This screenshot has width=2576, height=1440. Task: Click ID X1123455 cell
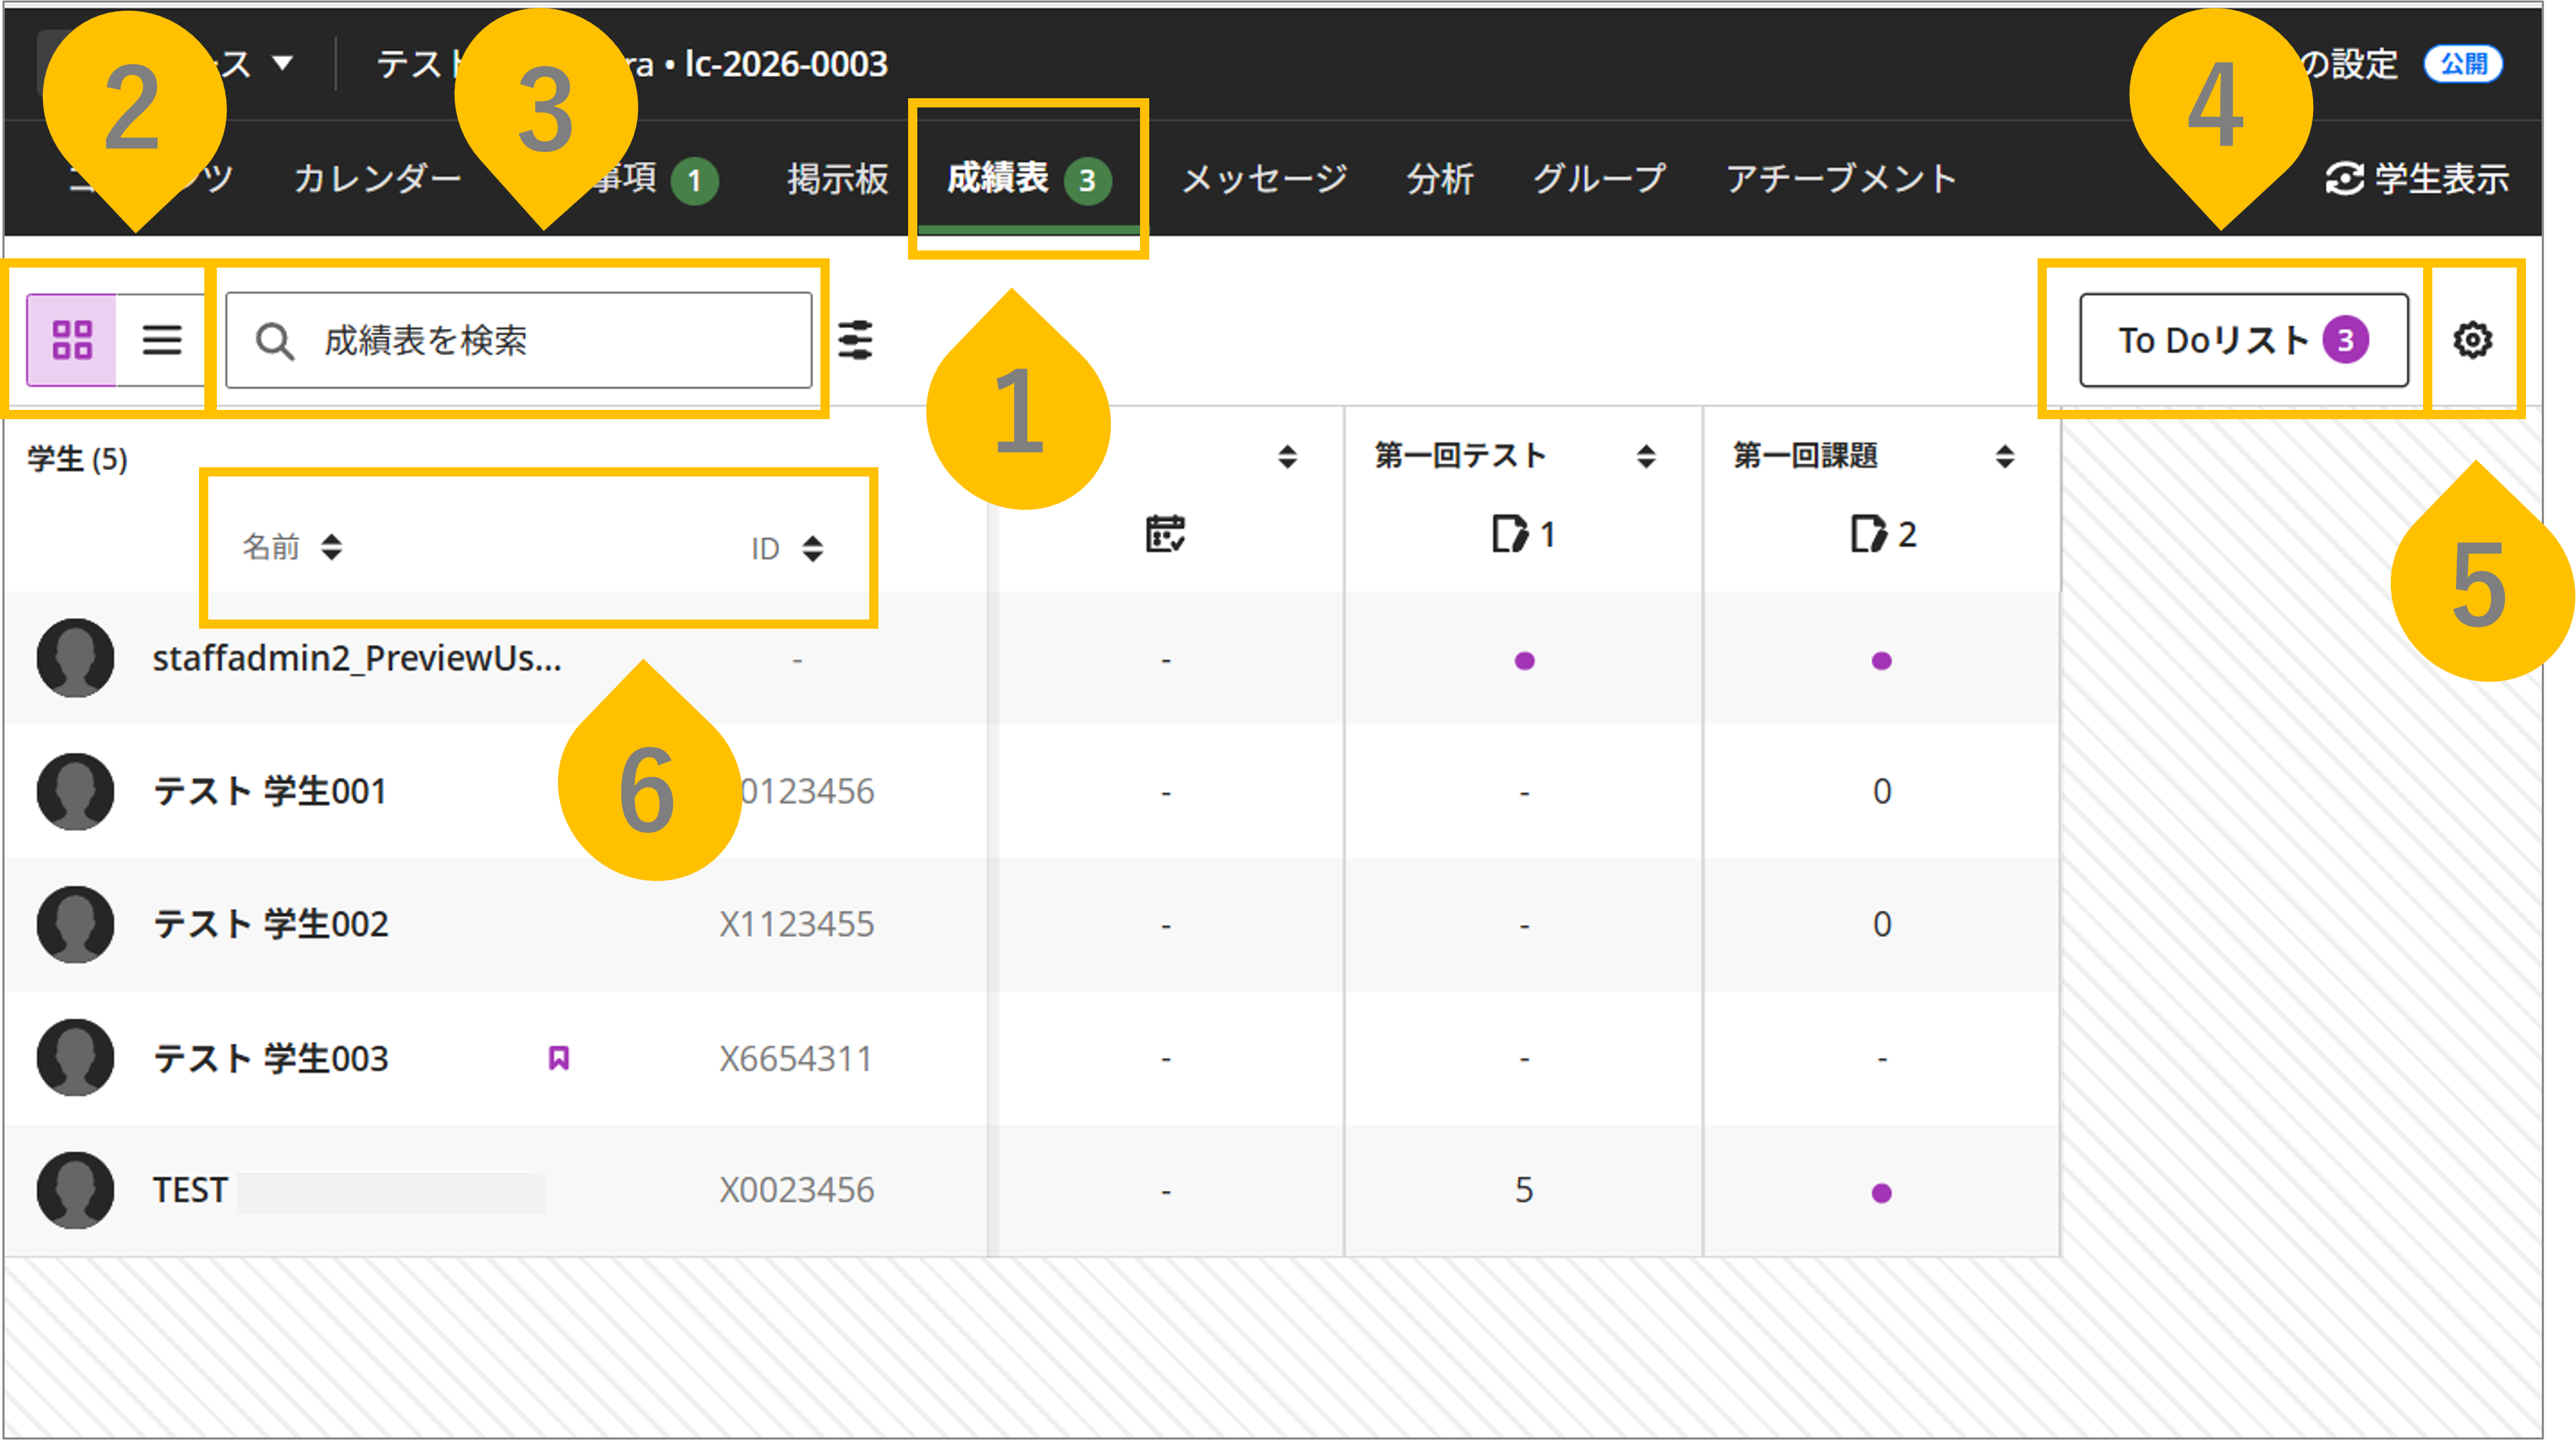coord(796,924)
